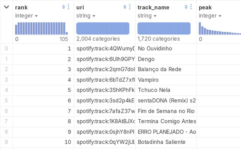Image resolution: width=241 pixels, height=150 pixels.
Task: Open the peak integer type dropdown
Action: 220,16
